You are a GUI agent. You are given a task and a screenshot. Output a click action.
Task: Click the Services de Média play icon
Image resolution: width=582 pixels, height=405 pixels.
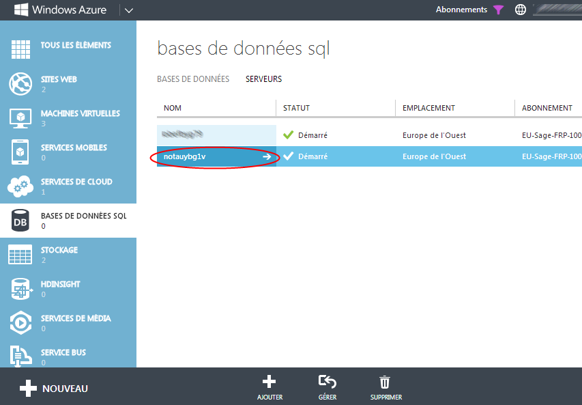[x=20, y=323]
